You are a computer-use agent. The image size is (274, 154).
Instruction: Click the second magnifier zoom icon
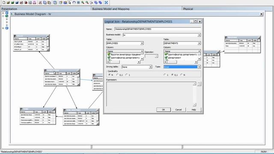pyautogui.click(x=87, y=3)
